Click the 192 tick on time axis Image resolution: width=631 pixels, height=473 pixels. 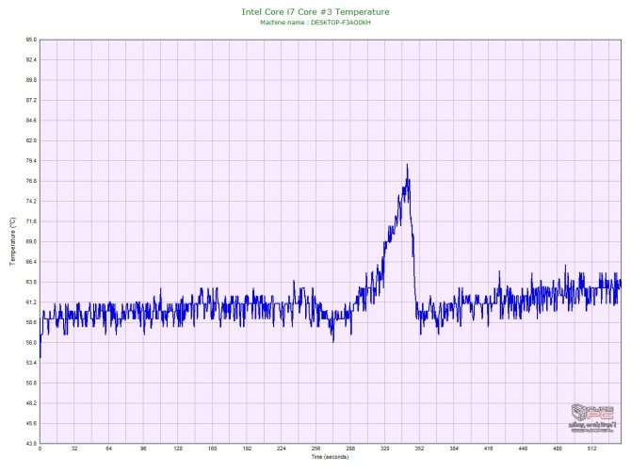(x=247, y=449)
